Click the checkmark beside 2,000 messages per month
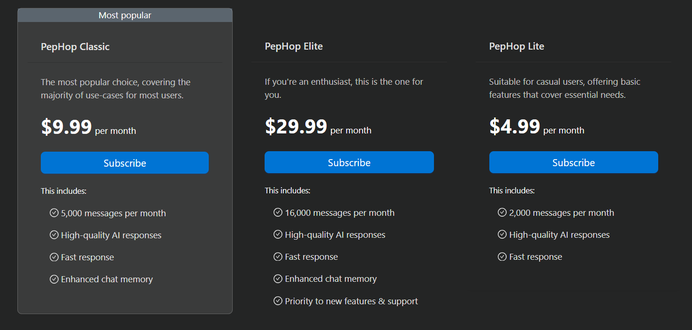This screenshot has height=330, width=692. click(502, 213)
